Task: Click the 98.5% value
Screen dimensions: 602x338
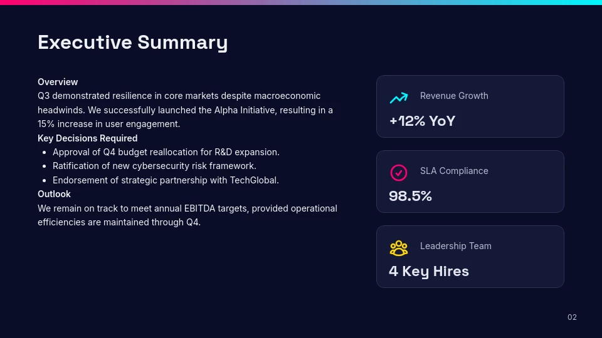Action: pyautogui.click(x=410, y=196)
